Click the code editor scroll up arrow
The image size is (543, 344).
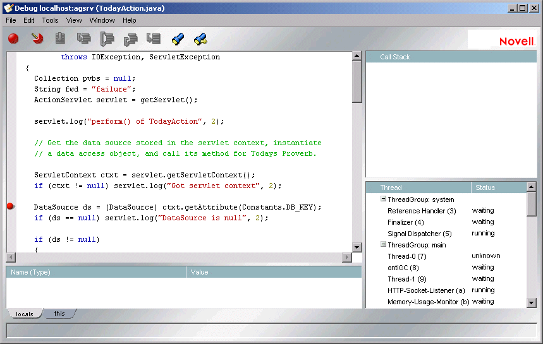coord(357,56)
